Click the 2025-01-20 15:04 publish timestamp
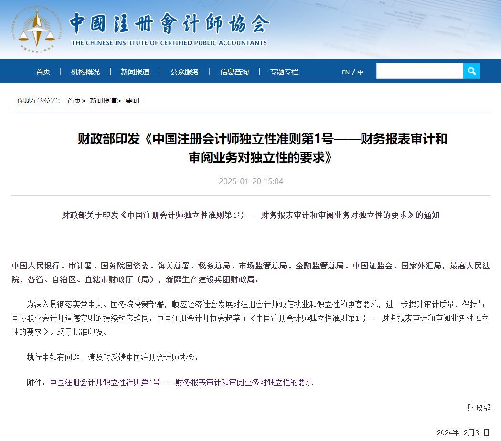501x441 pixels. point(251,181)
